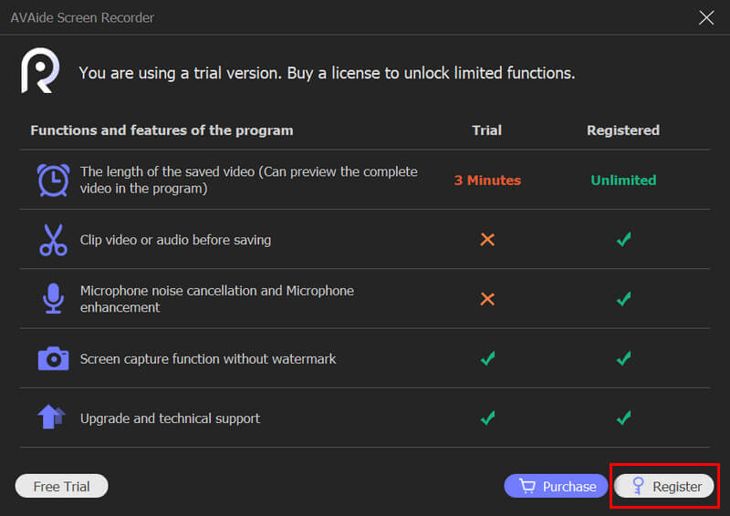Click the shopping cart icon on Purchase
This screenshot has height=516, width=730.
pos(527,486)
